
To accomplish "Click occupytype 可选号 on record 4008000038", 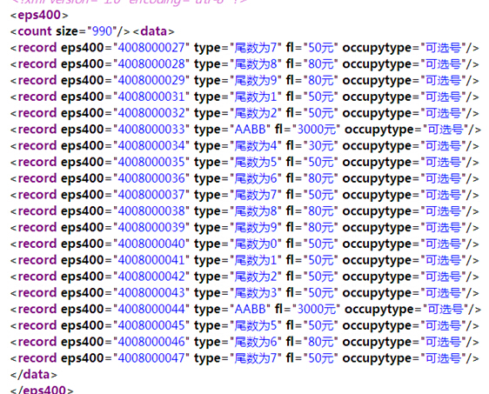I will pos(443,211).
